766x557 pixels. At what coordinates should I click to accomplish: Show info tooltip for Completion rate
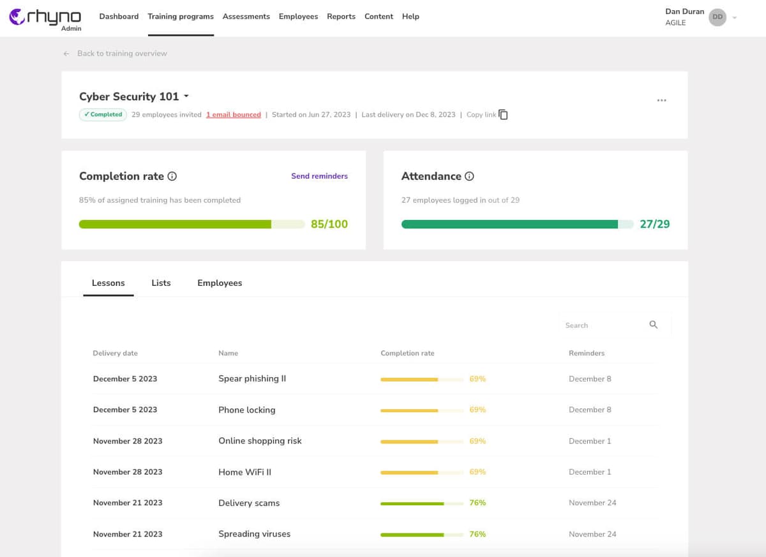click(172, 177)
